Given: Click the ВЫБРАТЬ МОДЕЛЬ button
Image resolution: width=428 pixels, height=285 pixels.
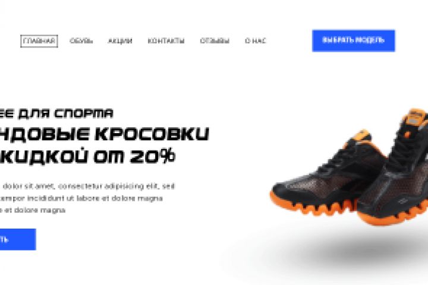Looking at the screenshot, I should [x=354, y=40].
